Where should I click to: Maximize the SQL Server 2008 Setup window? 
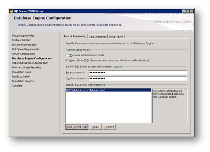pyautogui.click(x=187, y=11)
